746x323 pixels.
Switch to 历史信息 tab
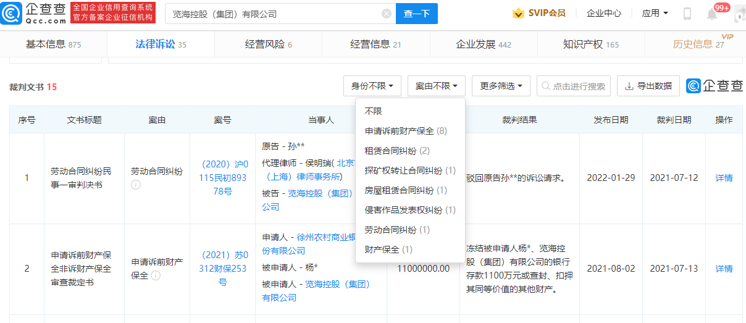click(x=698, y=44)
